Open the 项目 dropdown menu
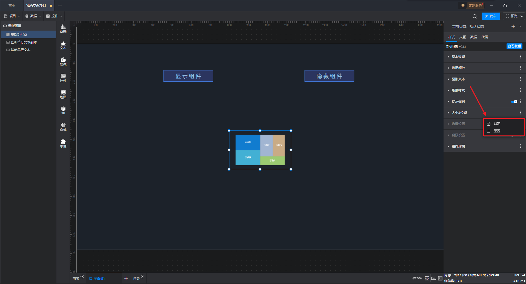 click(x=12, y=16)
